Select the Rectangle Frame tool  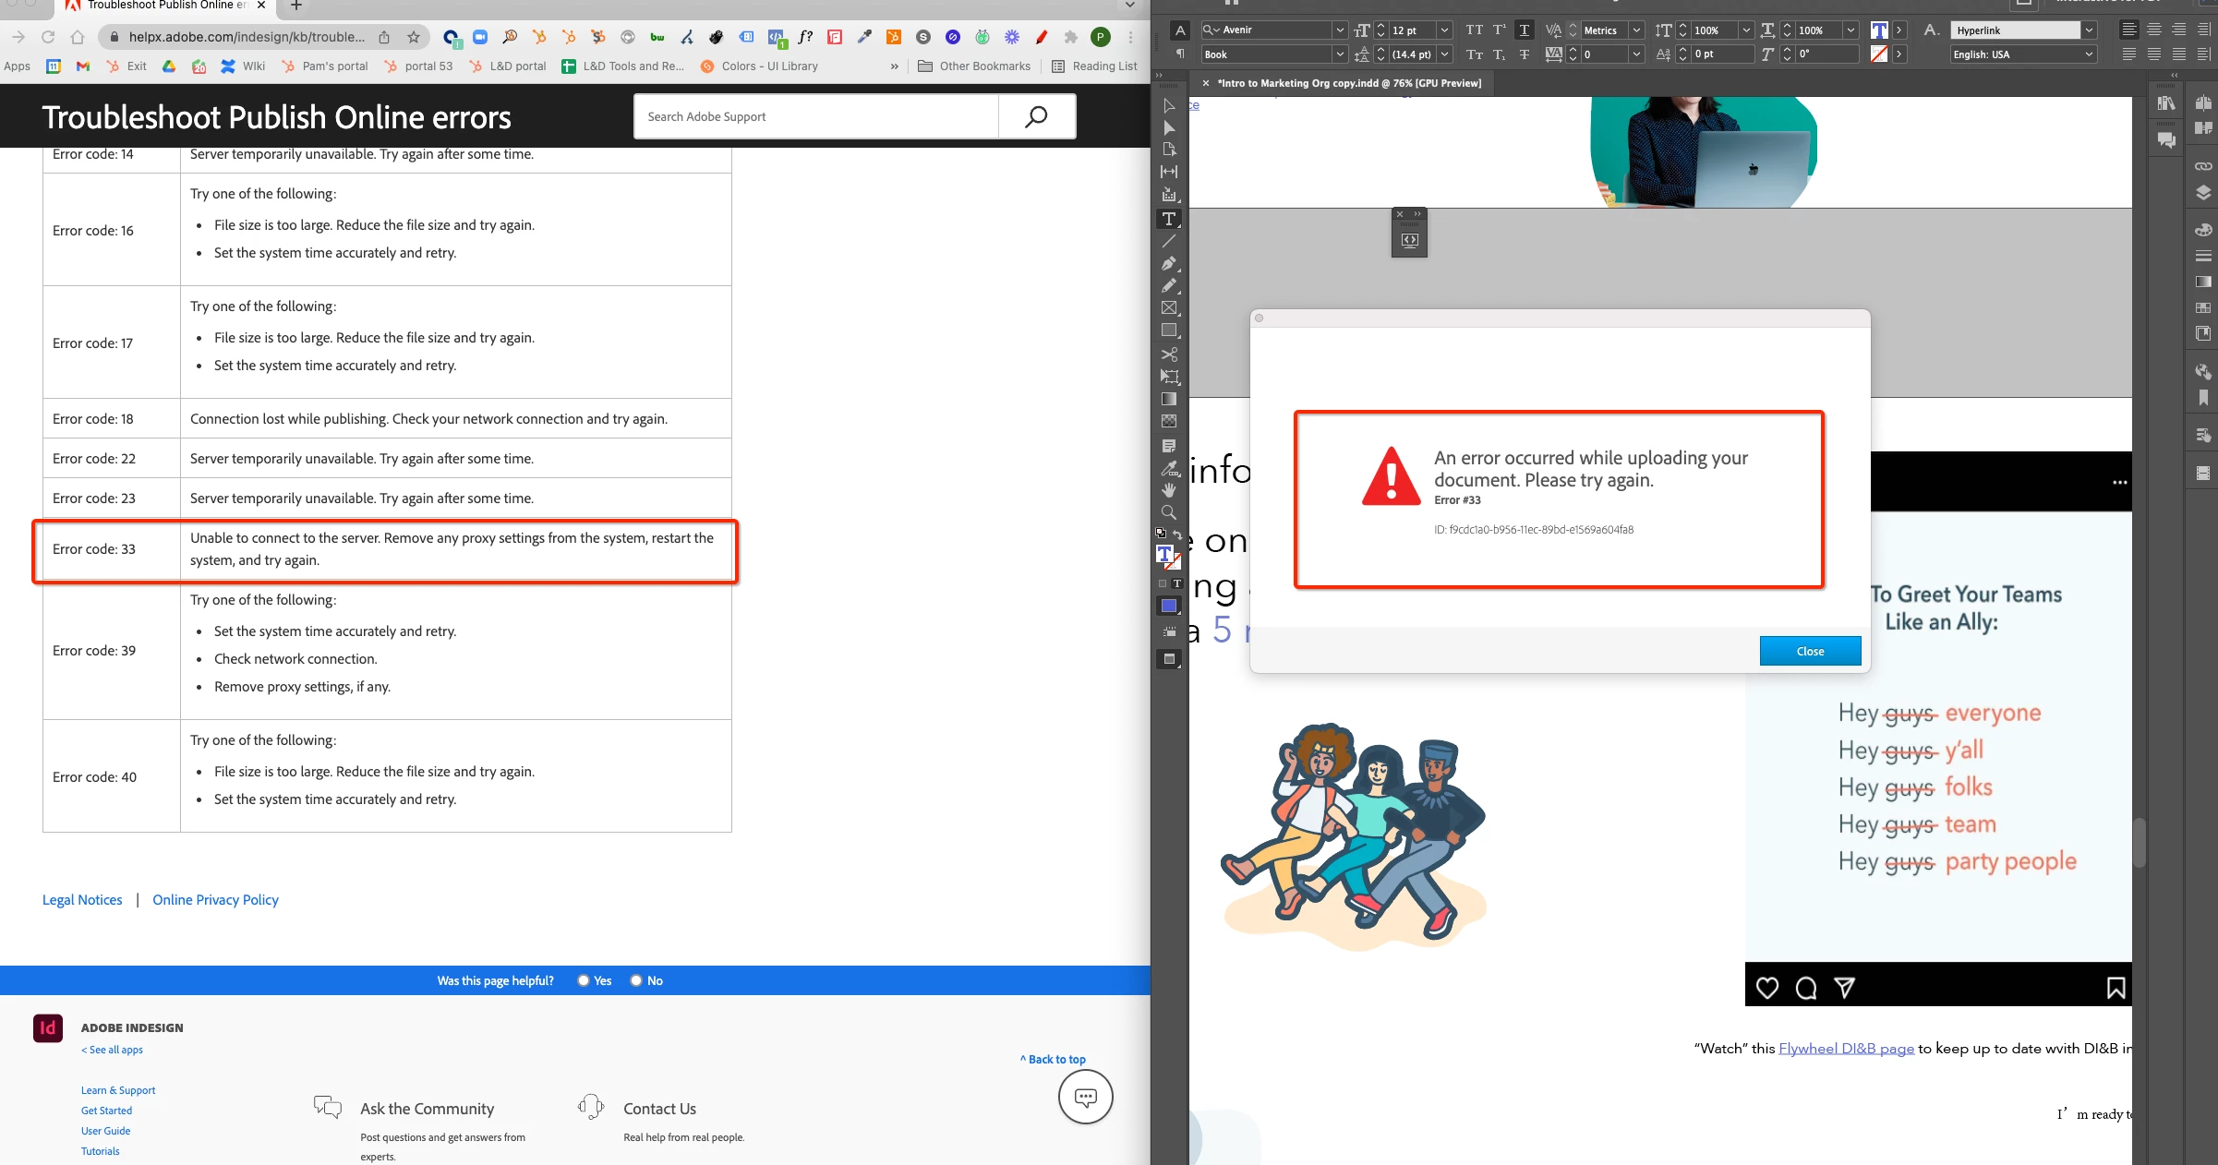point(1169,308)
